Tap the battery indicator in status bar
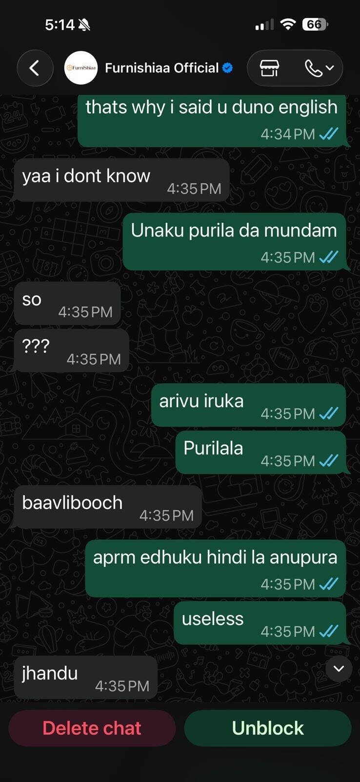Image resolution: width=360 pixels, height=782 pixels. click(316, 24)
